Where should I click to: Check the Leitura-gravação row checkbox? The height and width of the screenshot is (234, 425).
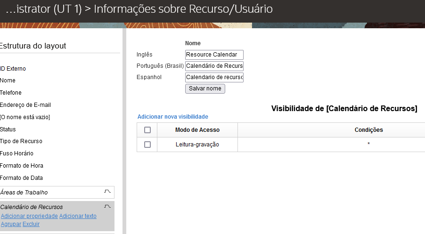tap(147, 145)
